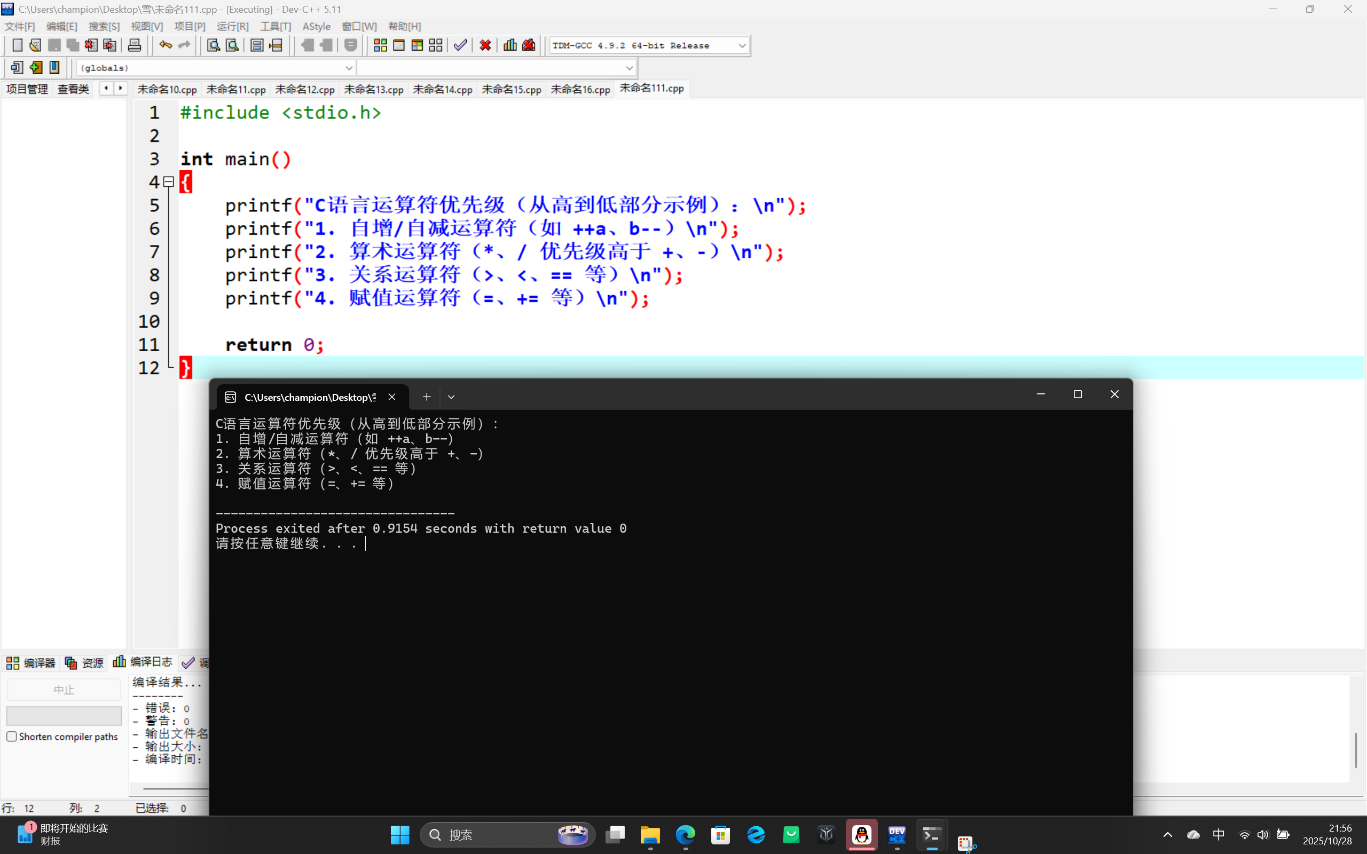Click the Compile four-squares icon
The height and width of the screenshot is (854, 1367).
380,45
